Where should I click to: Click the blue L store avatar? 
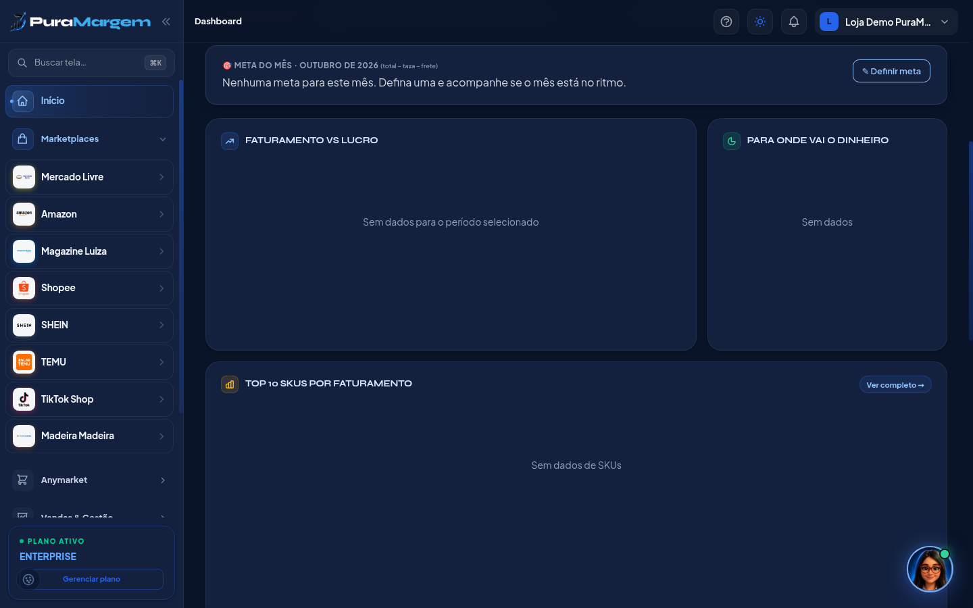829,22
